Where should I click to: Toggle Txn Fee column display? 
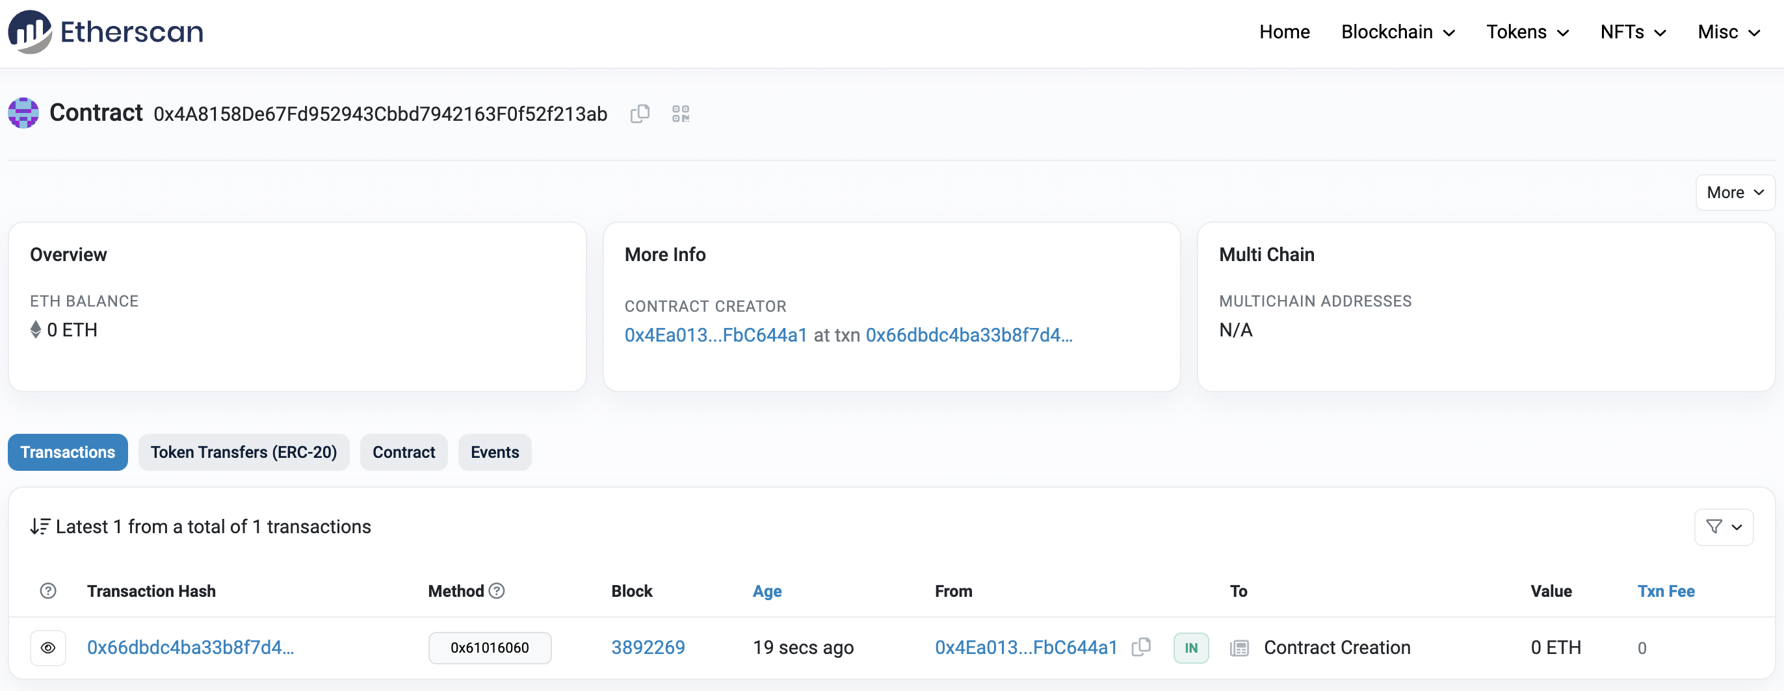coord(1665,591)
